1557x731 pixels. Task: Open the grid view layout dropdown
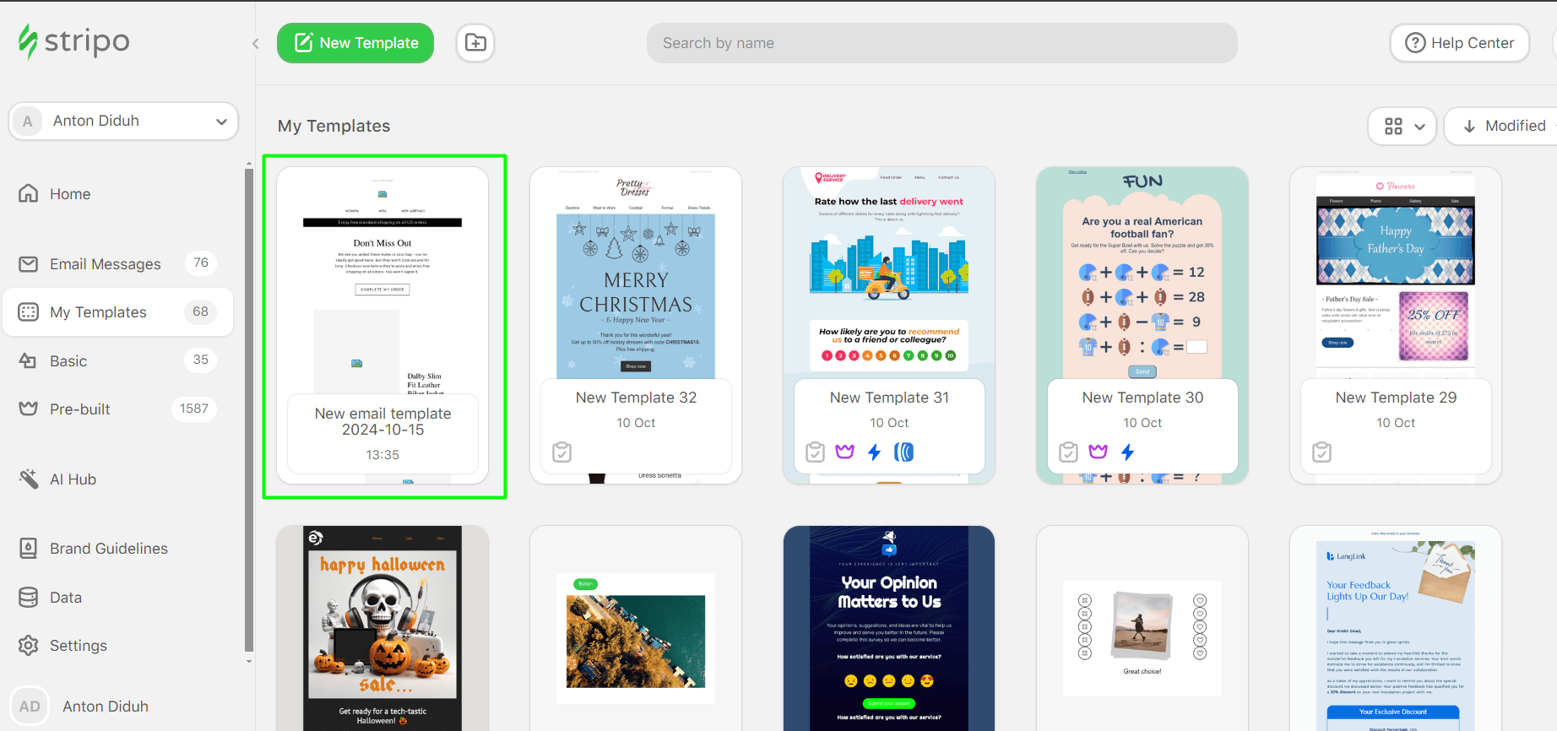tap(1402, 127)
